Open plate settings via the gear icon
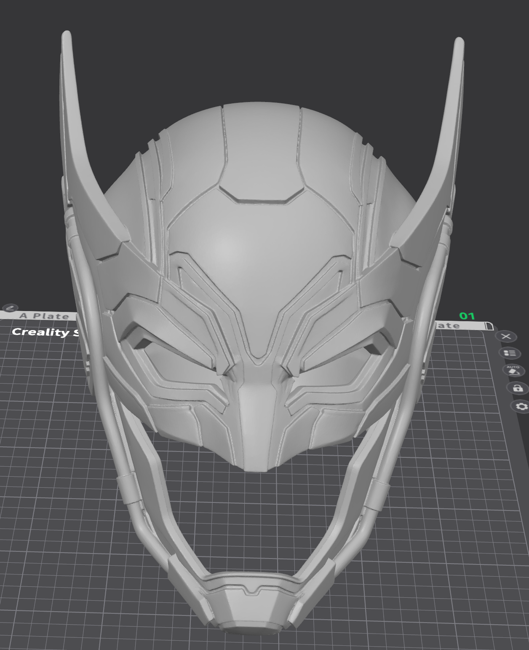This screenshot has width=529, height=650. pos(521,406)
